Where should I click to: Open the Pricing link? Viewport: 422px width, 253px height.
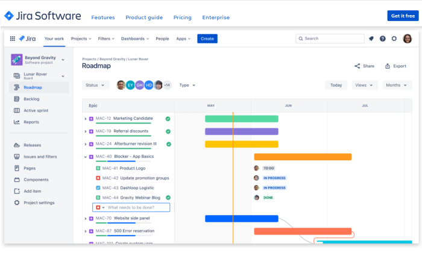tap(182, 17)
